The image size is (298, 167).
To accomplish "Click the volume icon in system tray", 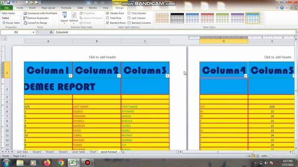I will tap(266, 163).
